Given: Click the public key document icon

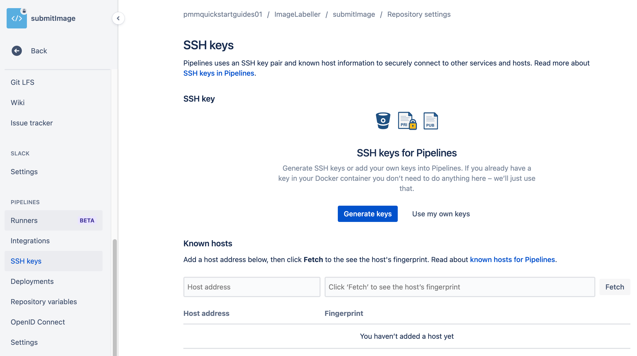Looking at the screenshot, I should (x=430, y=120).
